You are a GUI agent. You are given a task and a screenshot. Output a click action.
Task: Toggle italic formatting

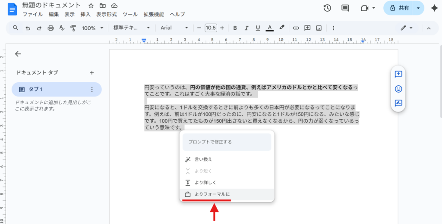[246, 28]
